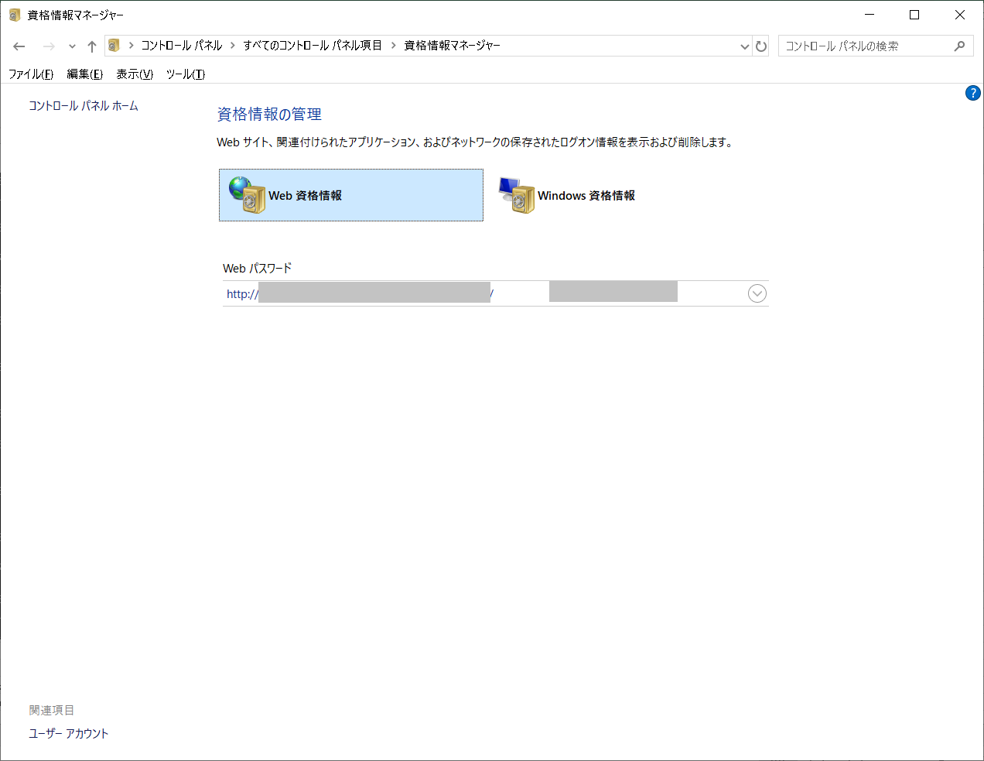The width and height of the screenshot is (984, 761).
Task: Click the Back navigation arrow
Action: (x=19, y=46)
